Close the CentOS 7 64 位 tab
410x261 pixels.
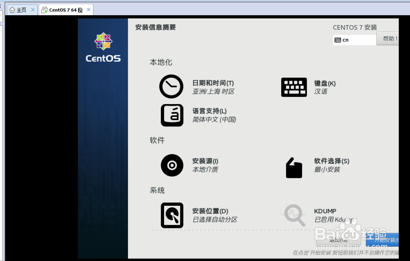click(x=89, y=10)
